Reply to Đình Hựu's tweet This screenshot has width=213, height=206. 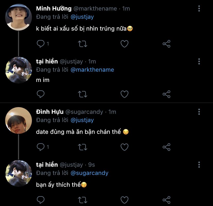point(41,147)
